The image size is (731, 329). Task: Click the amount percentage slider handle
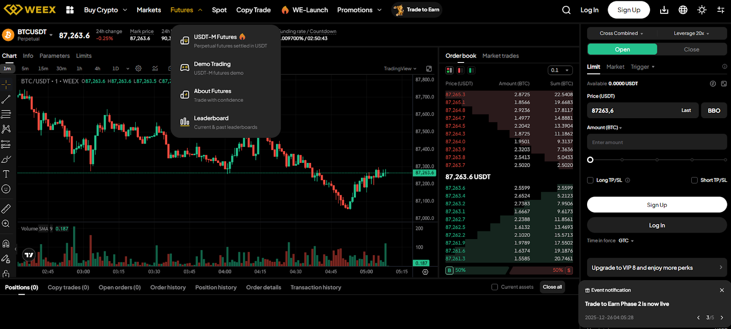coord(590,160)
